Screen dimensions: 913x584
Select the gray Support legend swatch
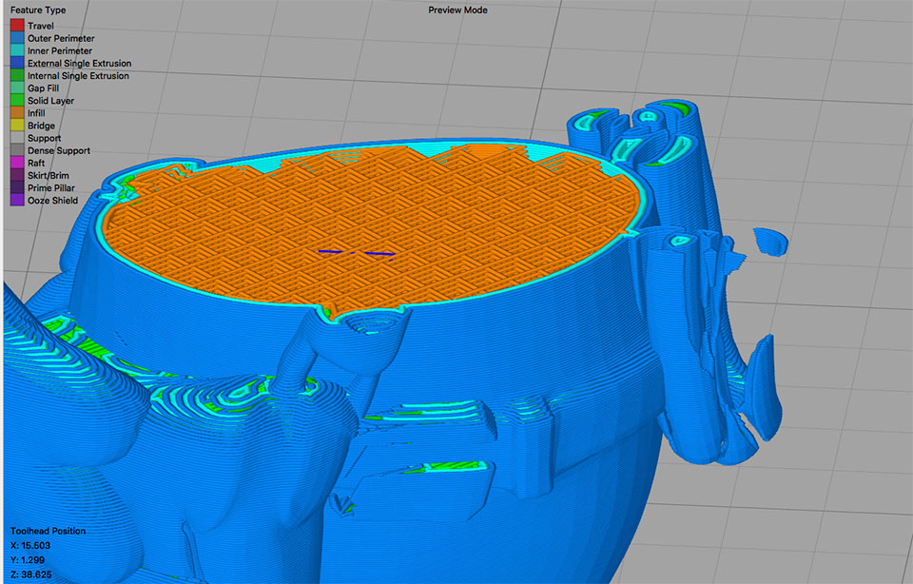pyautogui.click(x=18, y=138)
